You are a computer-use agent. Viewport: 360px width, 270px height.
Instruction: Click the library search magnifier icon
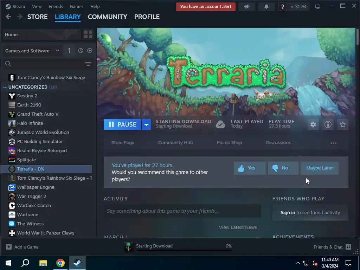(8, 64)
